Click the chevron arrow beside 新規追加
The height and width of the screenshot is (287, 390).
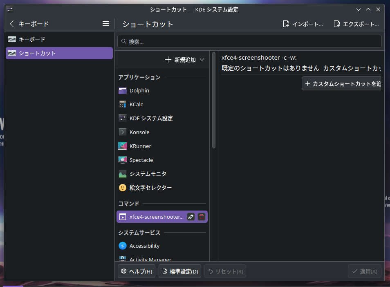(202, 60)
